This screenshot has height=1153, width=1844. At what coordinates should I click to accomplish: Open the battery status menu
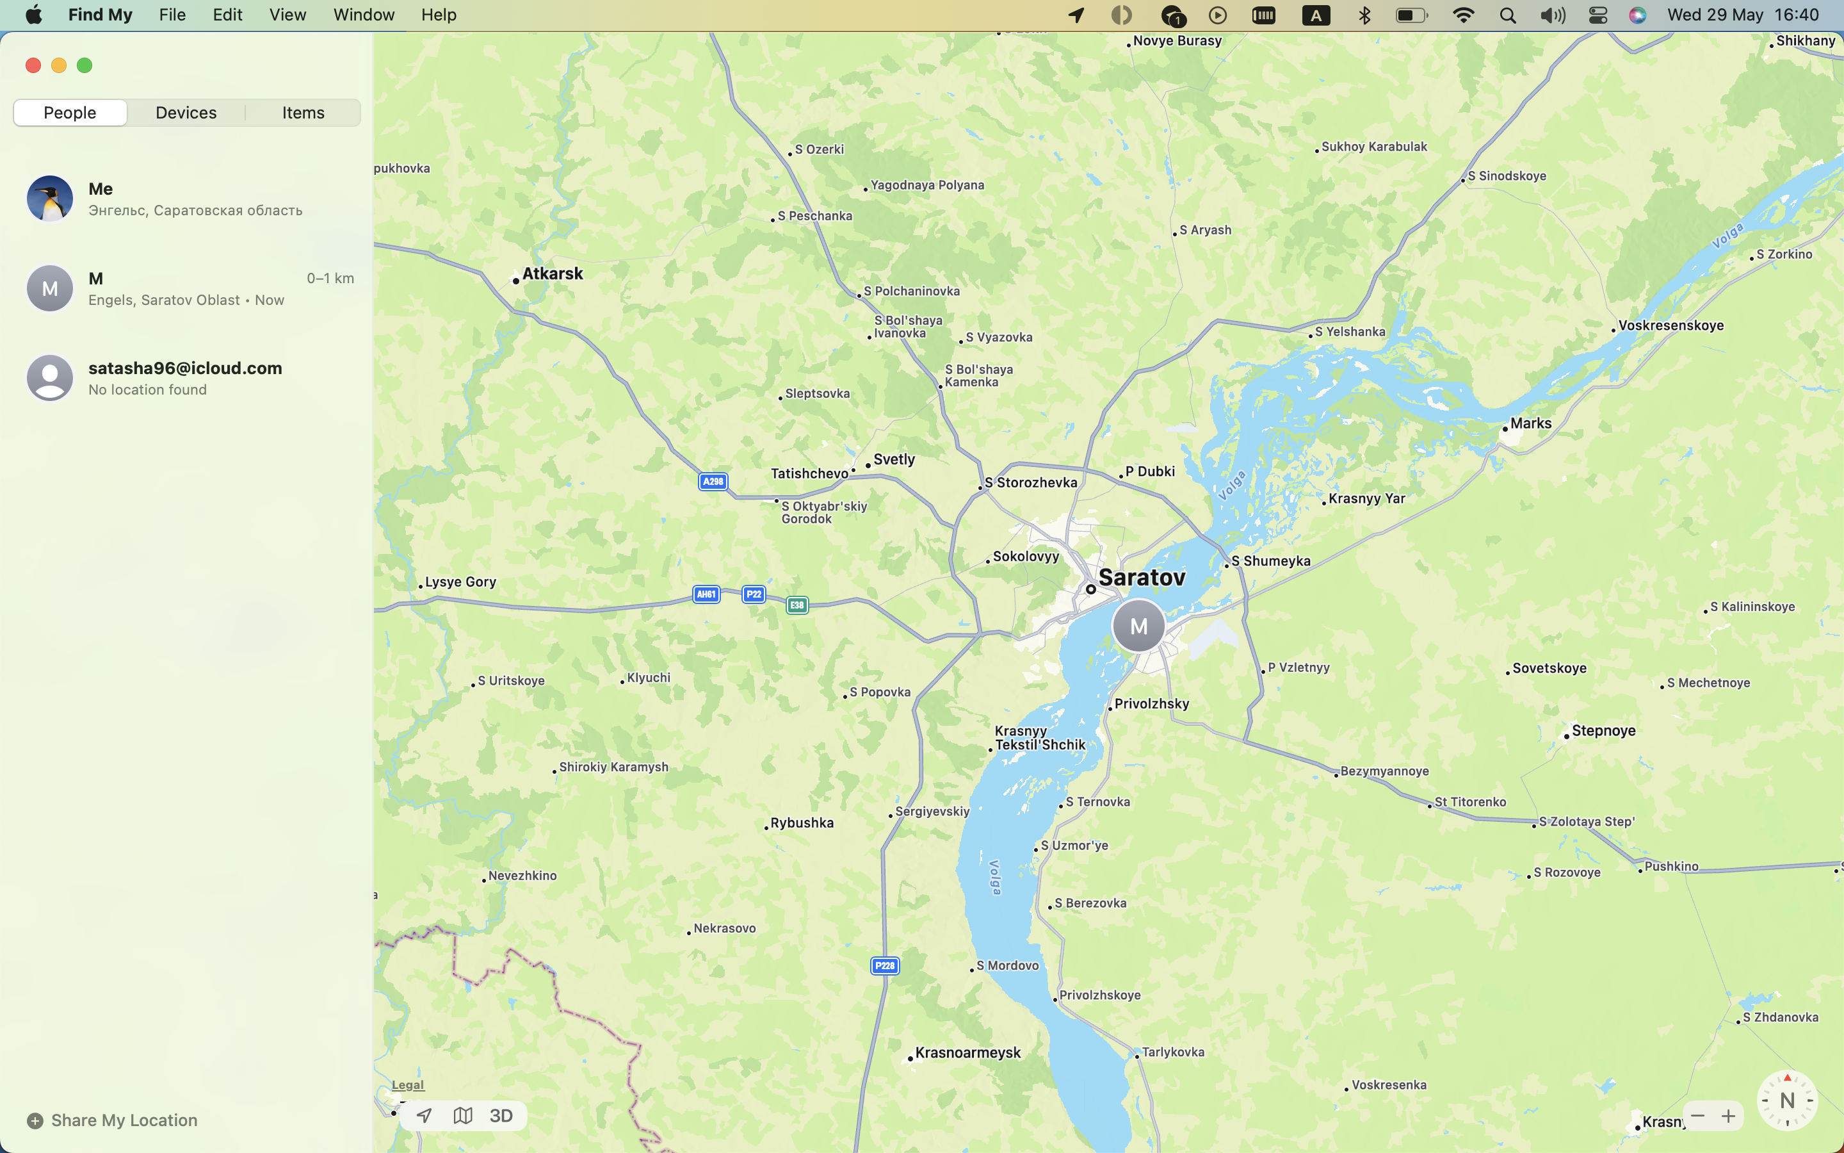[x=1411, y=15]
